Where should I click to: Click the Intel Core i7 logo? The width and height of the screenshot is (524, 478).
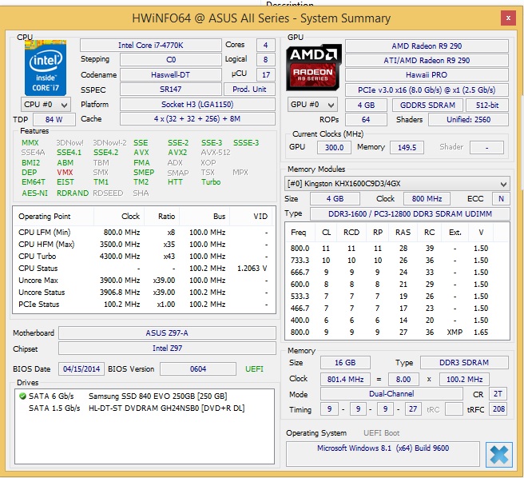point(46,68)
